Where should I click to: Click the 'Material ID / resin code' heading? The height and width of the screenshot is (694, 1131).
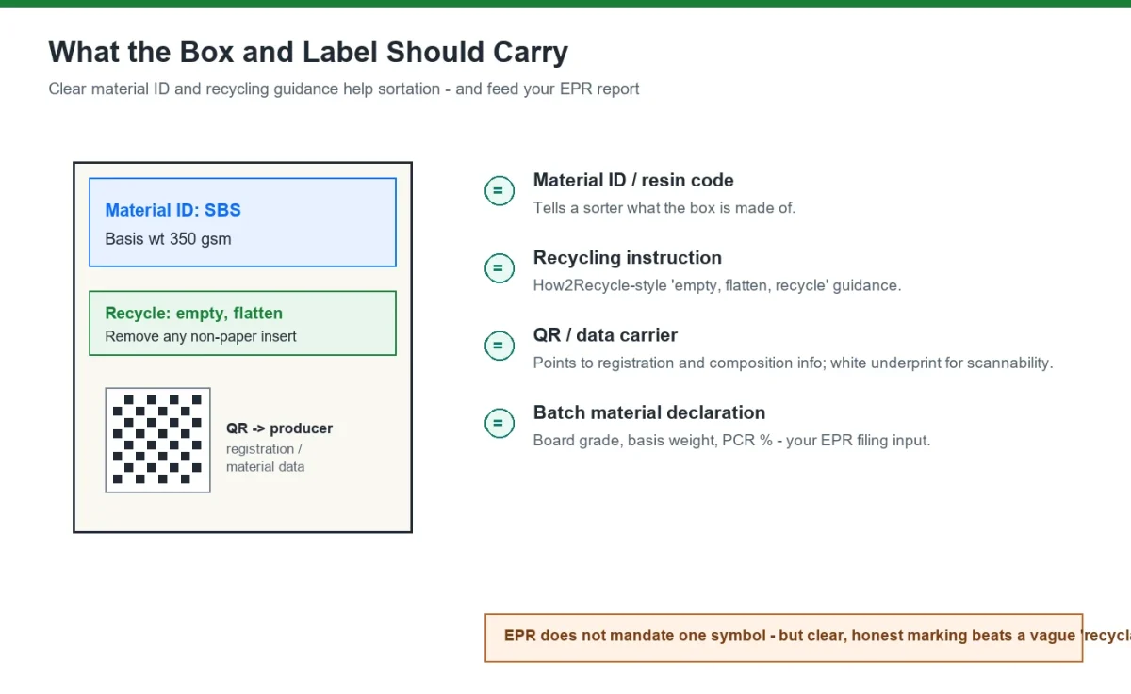coord(633,181)
